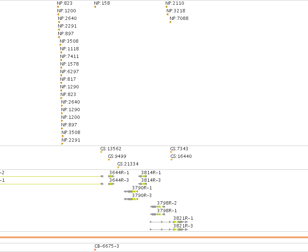Select the NP:1118 marker

coord(61,52)
